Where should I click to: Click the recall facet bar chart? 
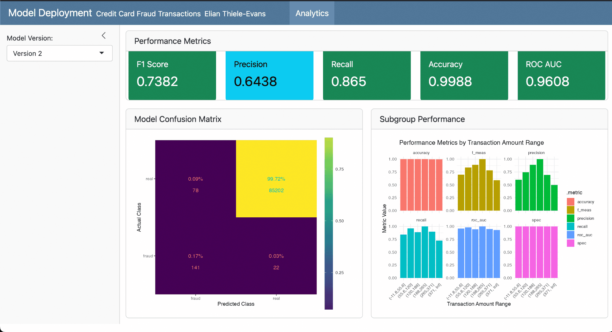[x=421, y=252]
